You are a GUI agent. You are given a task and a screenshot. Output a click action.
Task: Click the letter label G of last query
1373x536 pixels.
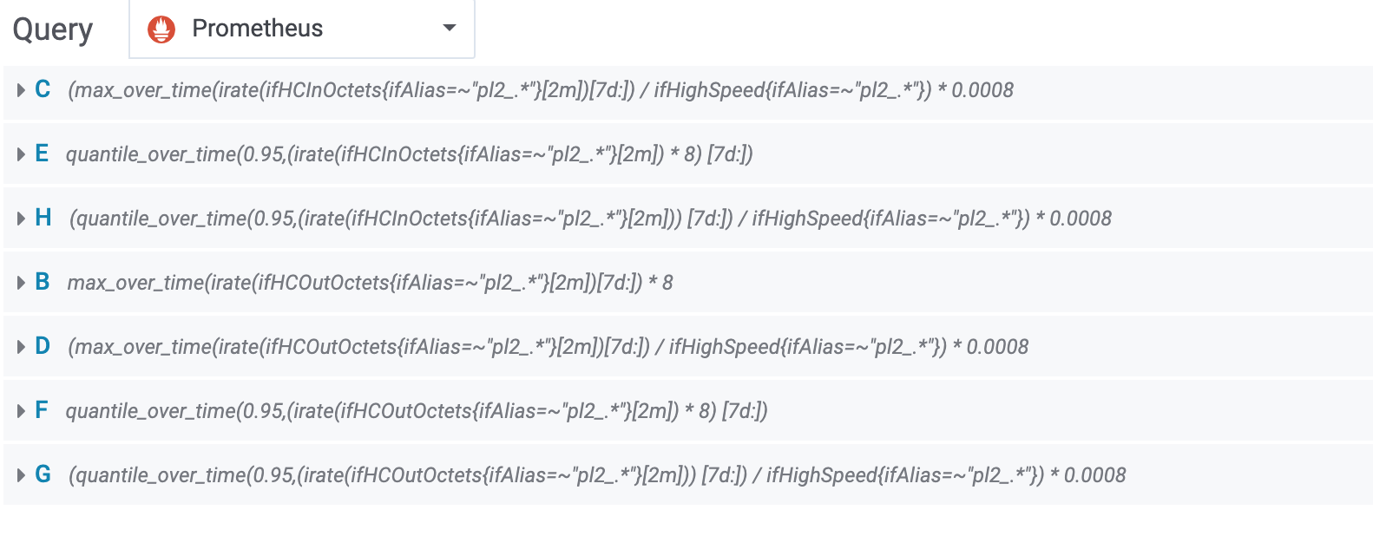[x=43, y=474]
